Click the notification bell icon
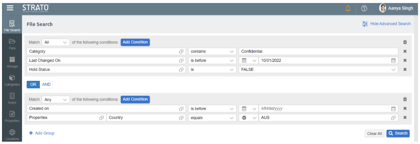The height and width of the screenshot is (144, 420). (348, 8)
